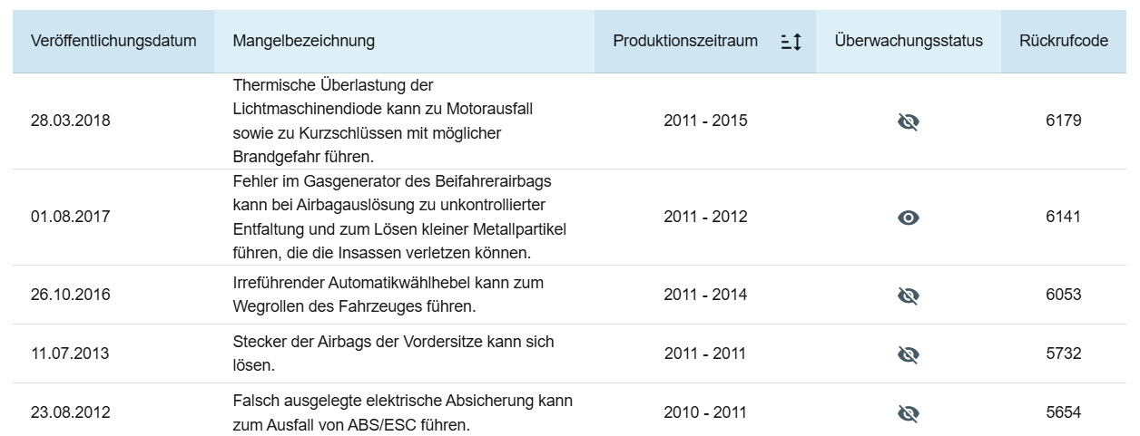Open recall code 5654
The width and height of the screenshot is (1140, 436).
[x=1063, y=412]
